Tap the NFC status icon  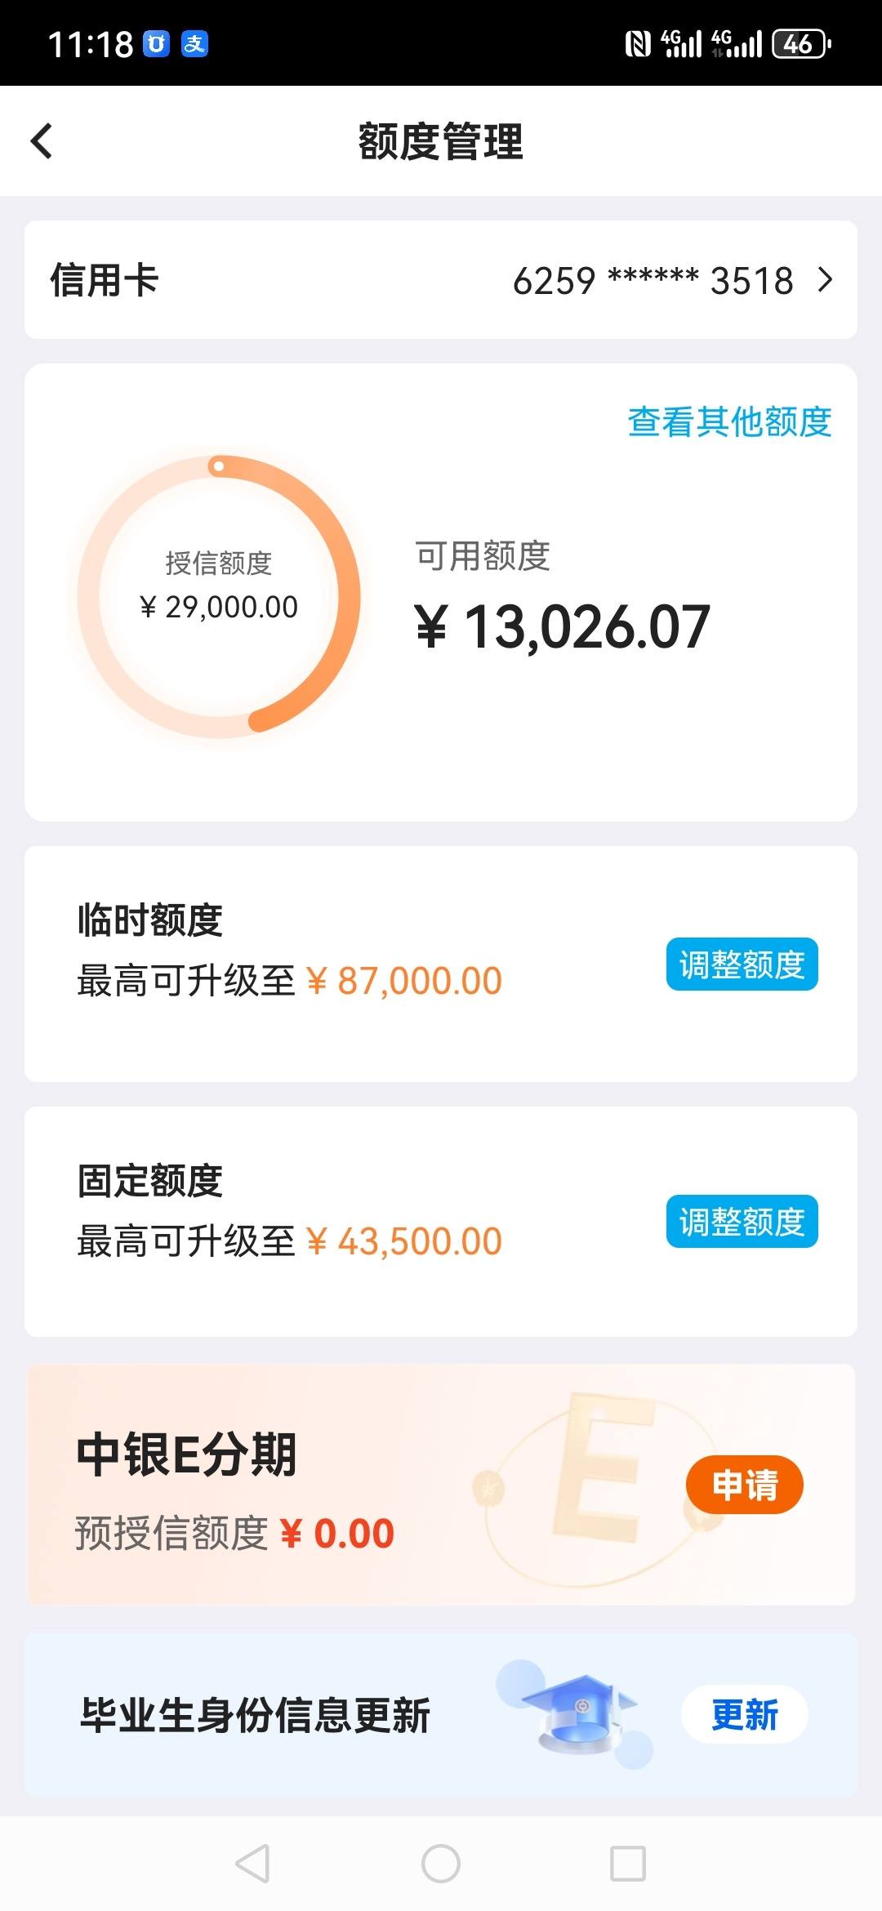tap(638, 43)
